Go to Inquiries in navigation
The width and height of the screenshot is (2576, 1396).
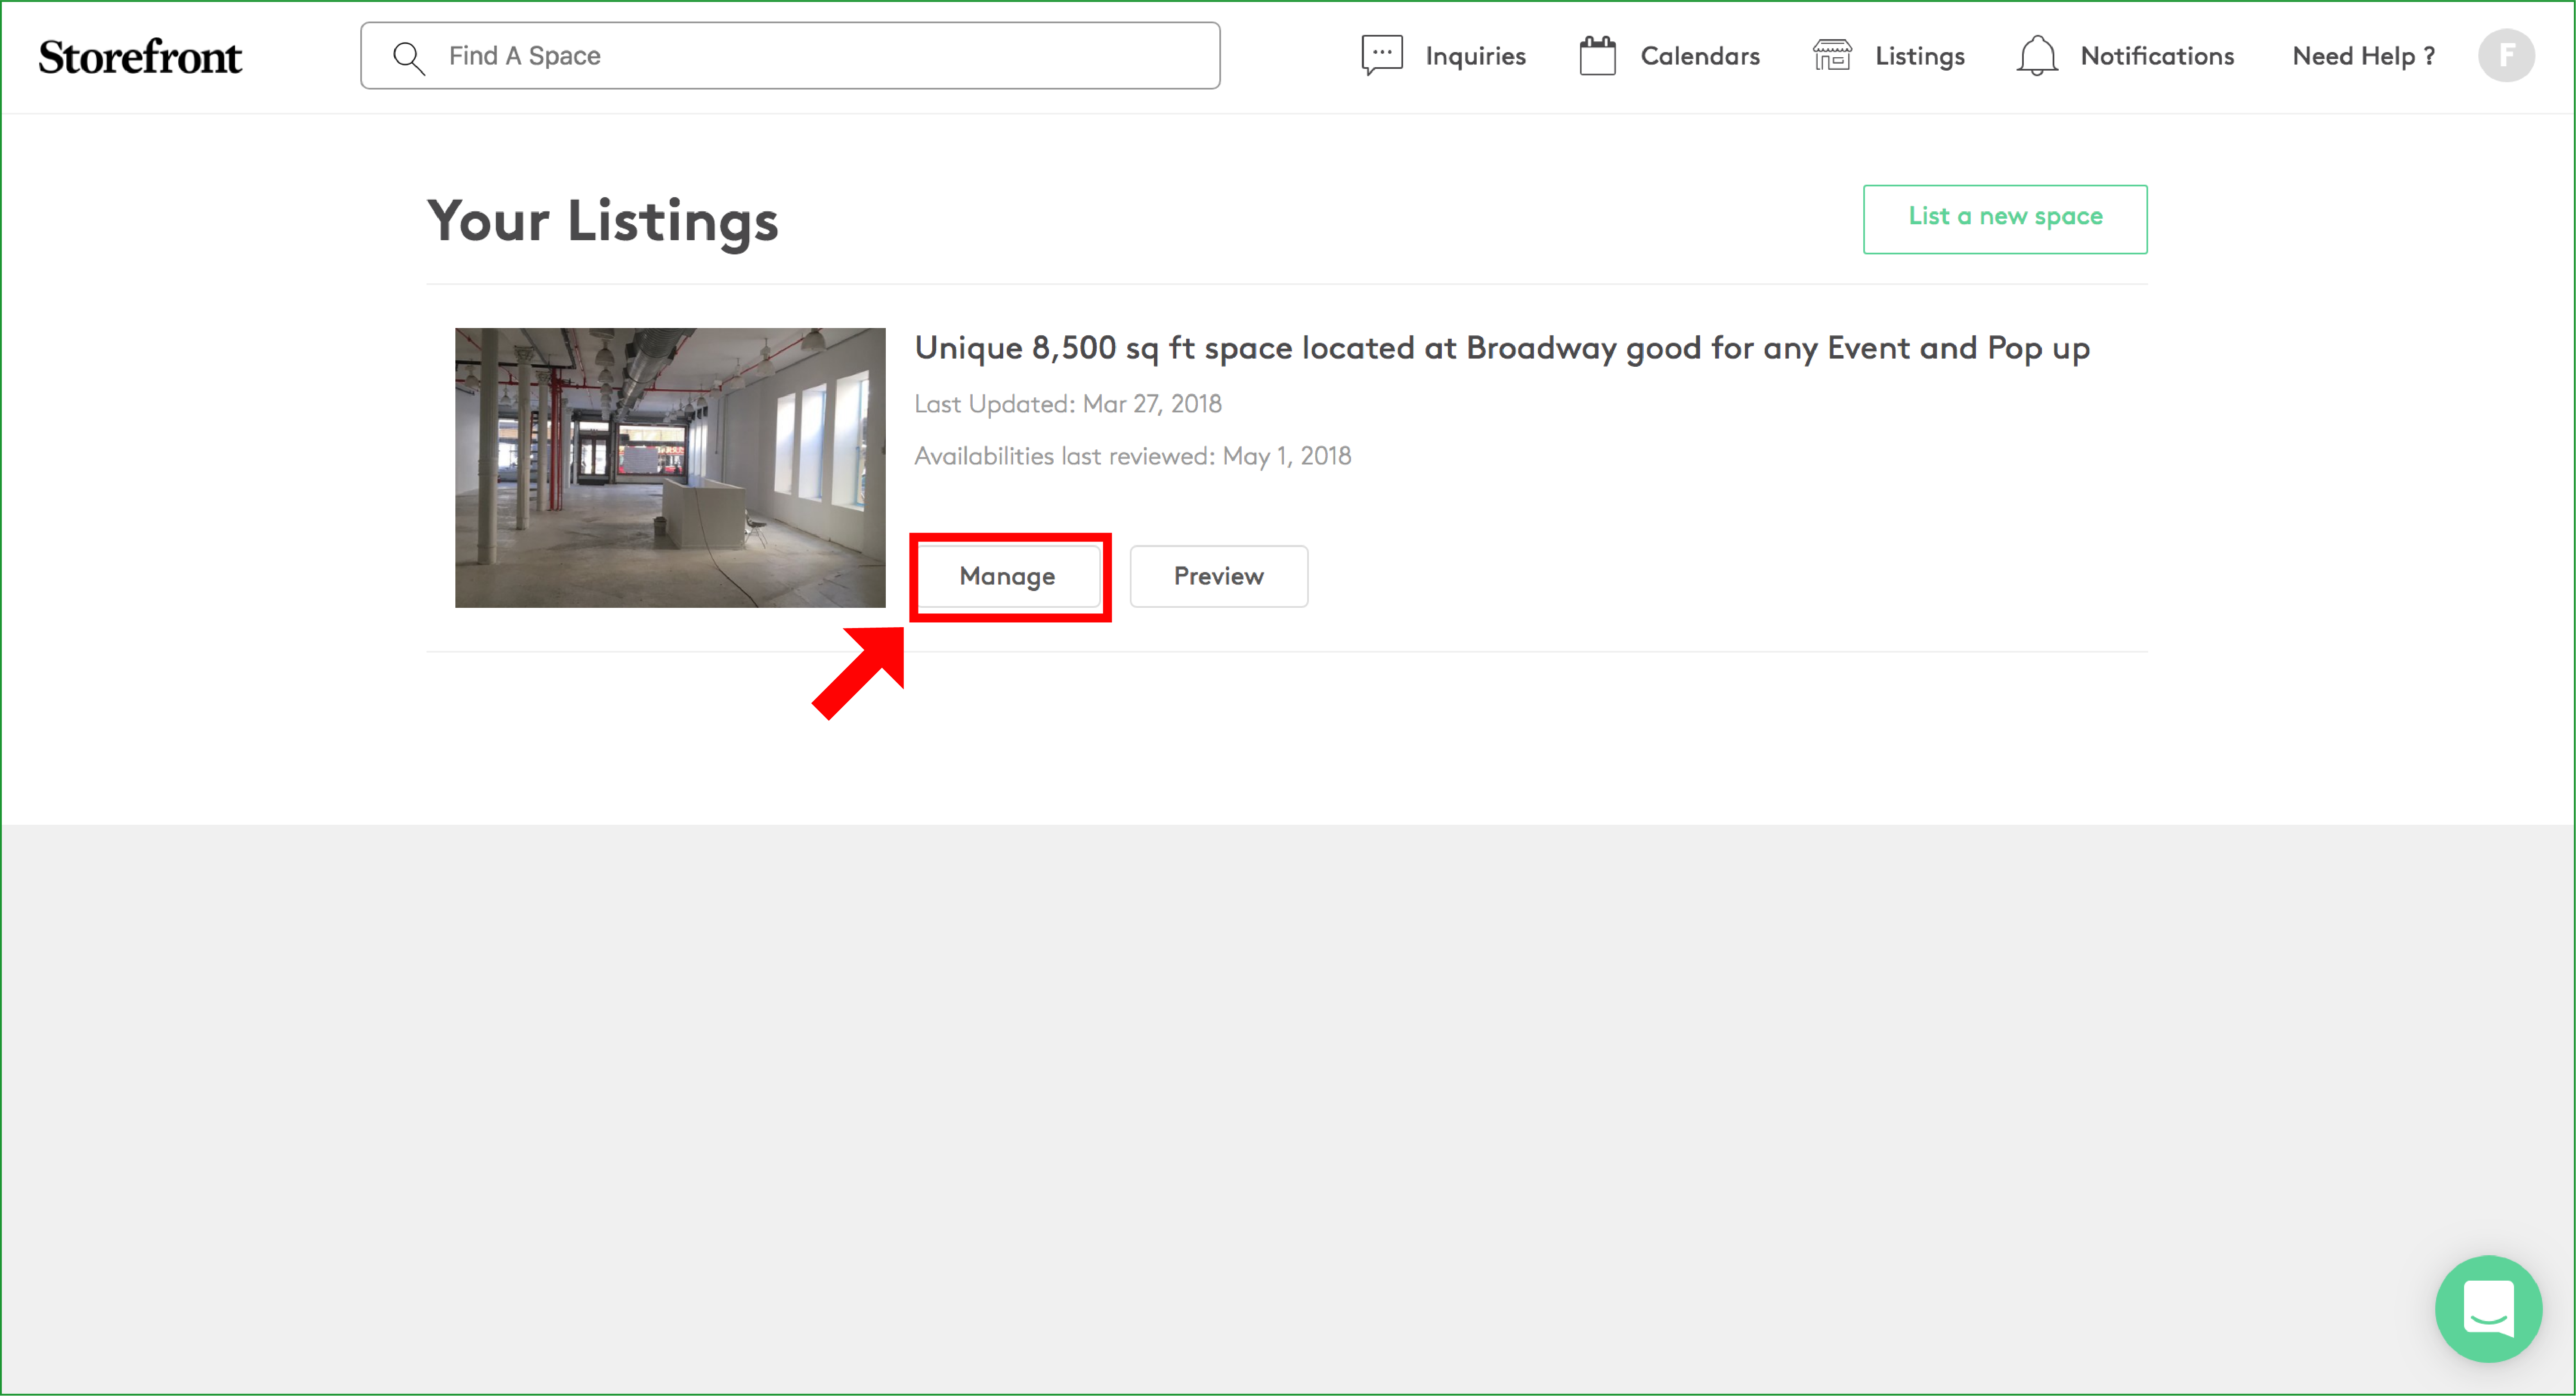point(1475,57)
